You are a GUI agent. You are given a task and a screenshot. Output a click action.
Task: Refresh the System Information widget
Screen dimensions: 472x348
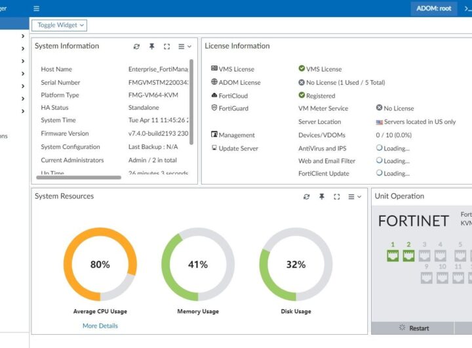(x=136, y=47)
